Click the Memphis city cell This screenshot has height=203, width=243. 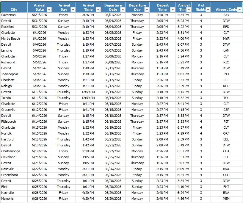14,199
